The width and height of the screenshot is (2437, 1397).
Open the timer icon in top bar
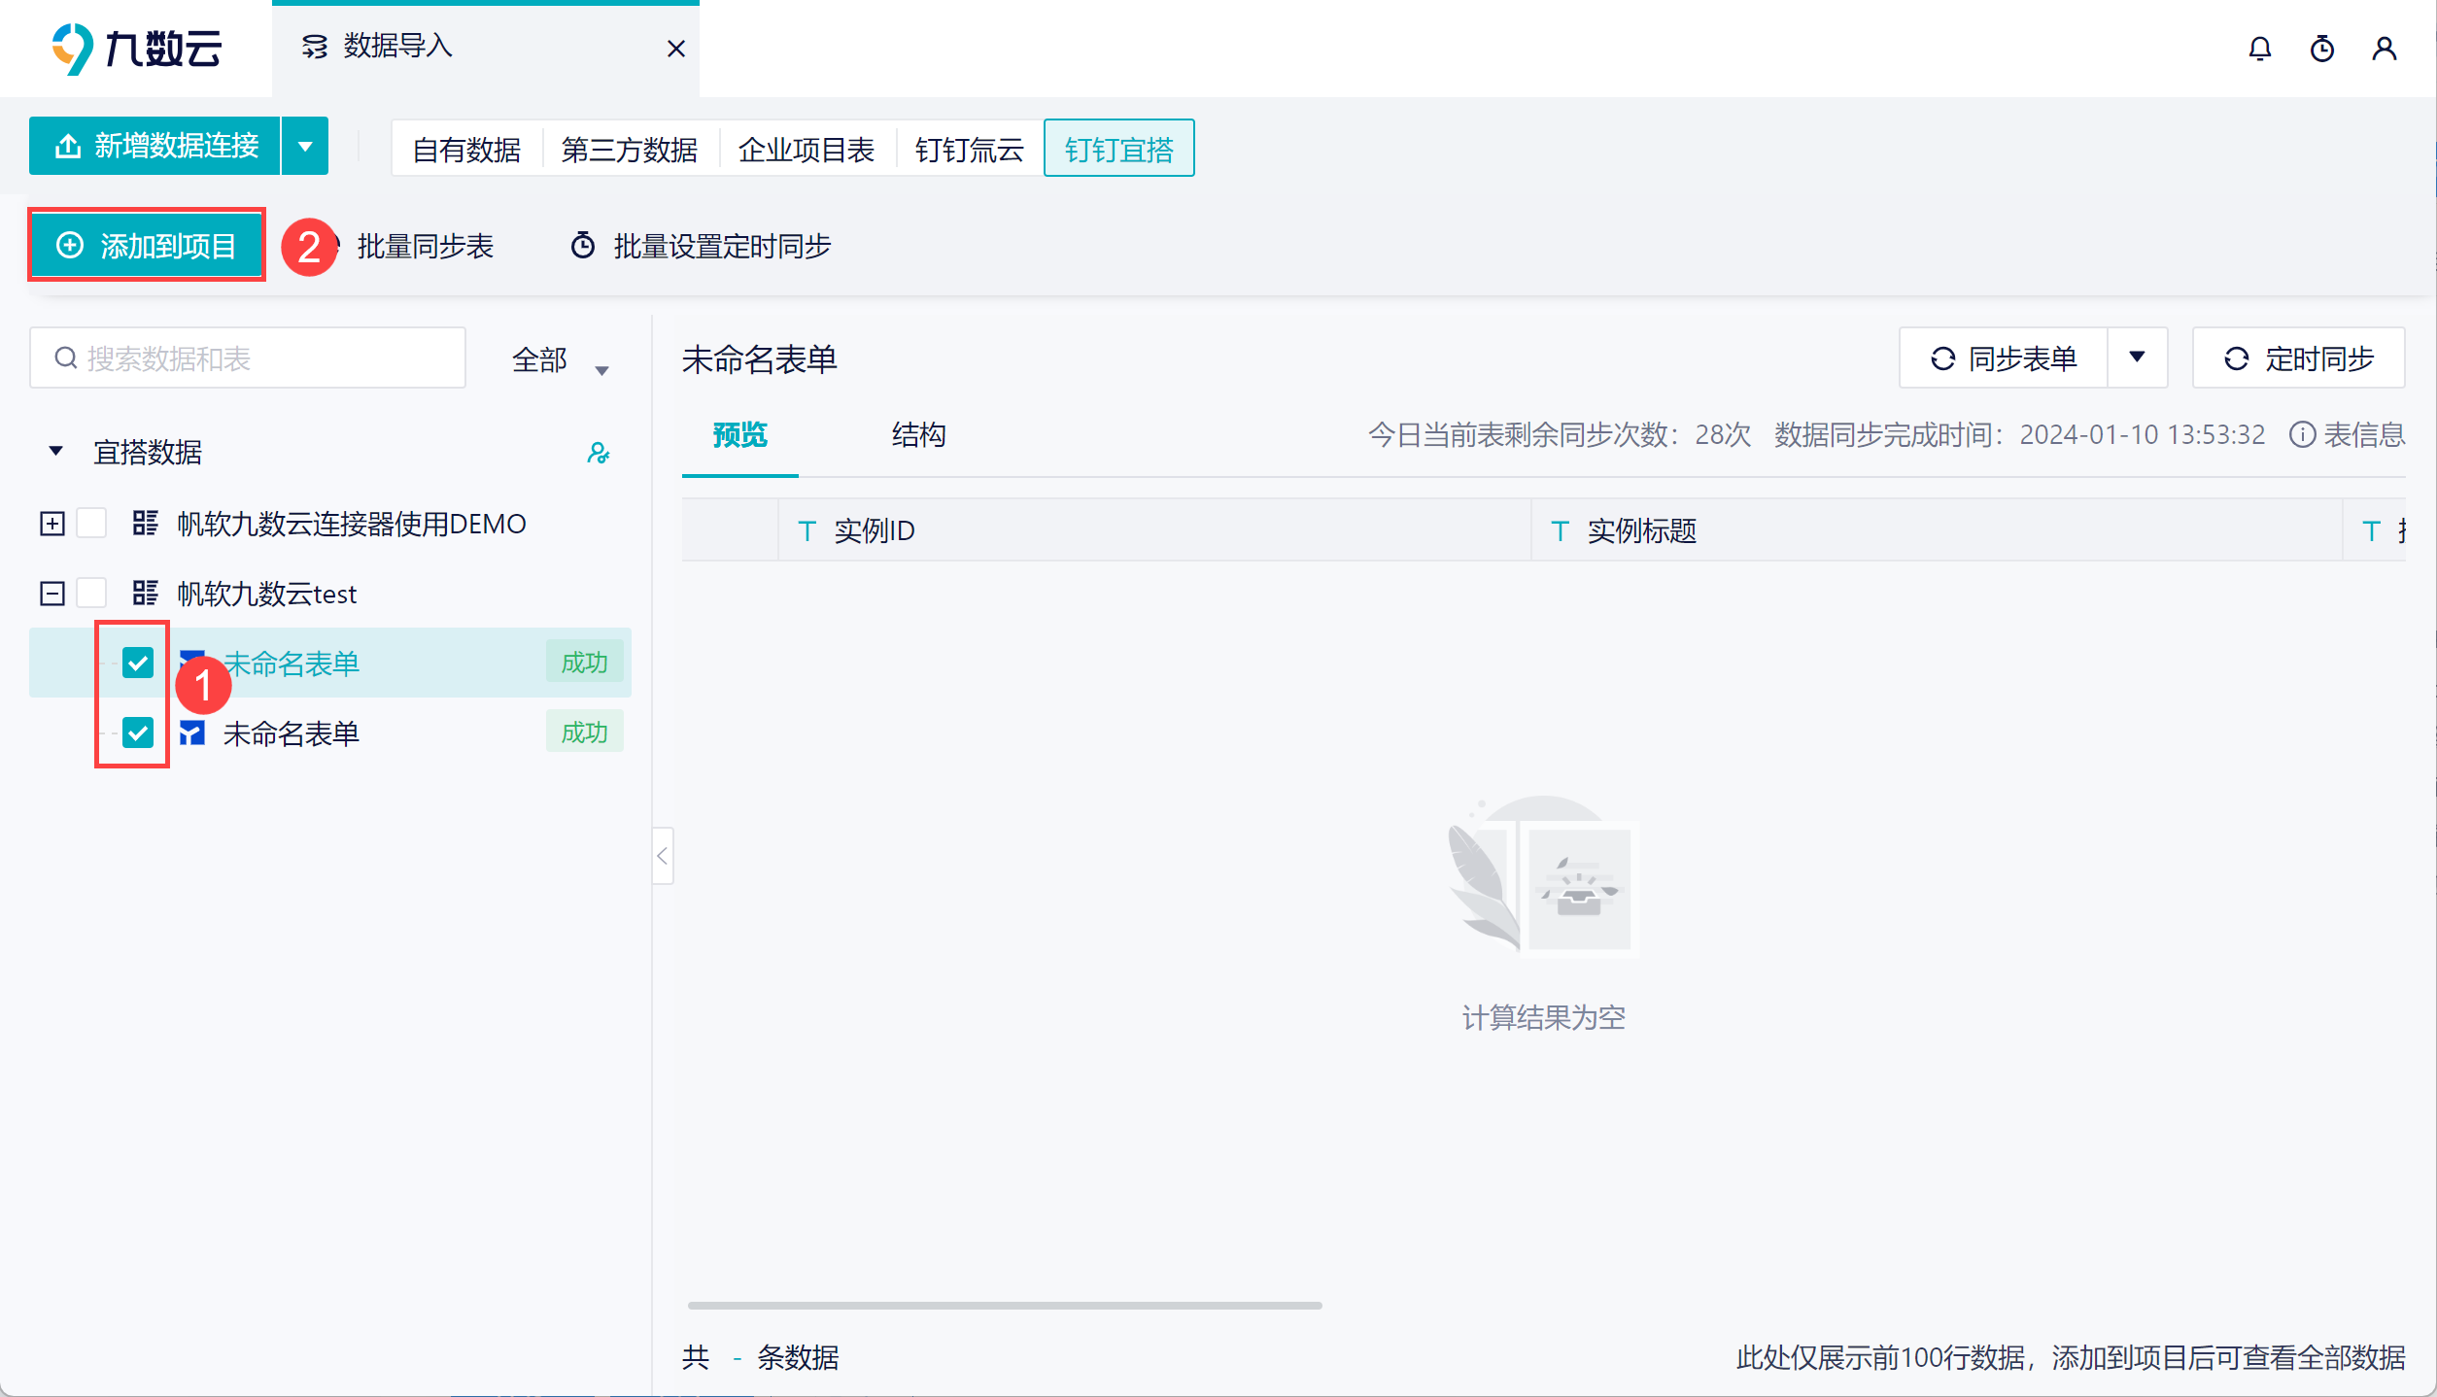pyautogui.click(x=2321, y=49)
